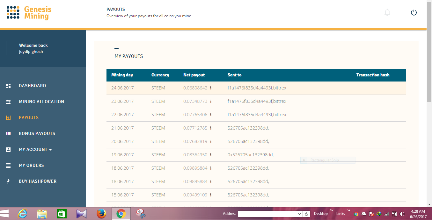Show info for 22.06.2017 net payout

click(211, 115)
